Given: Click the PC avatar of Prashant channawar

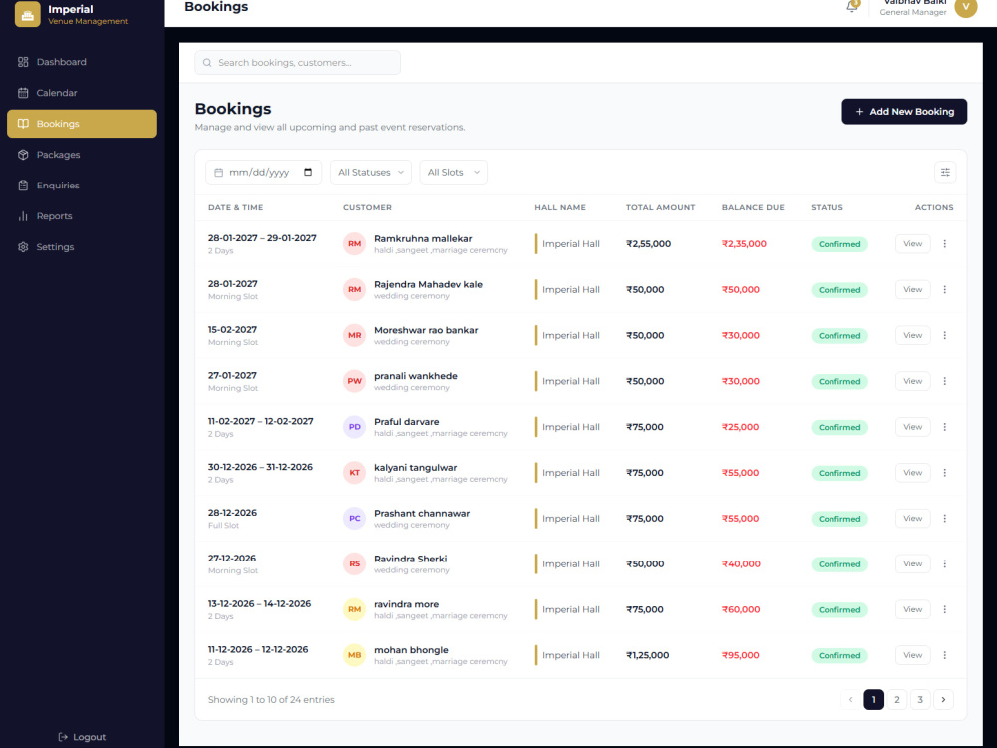Looking at the screenshot, I should point(354,519).
